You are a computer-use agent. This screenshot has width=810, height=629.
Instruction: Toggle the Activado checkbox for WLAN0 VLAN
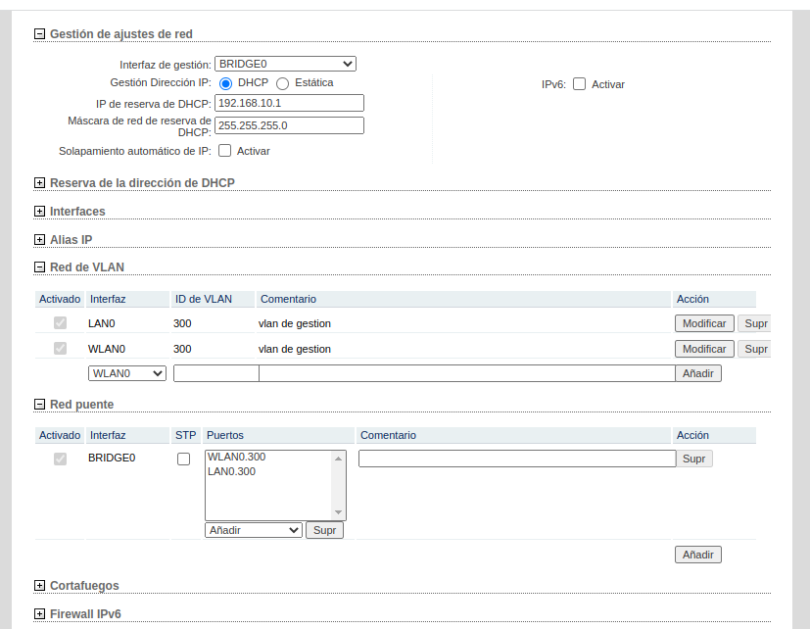[61, 349]
